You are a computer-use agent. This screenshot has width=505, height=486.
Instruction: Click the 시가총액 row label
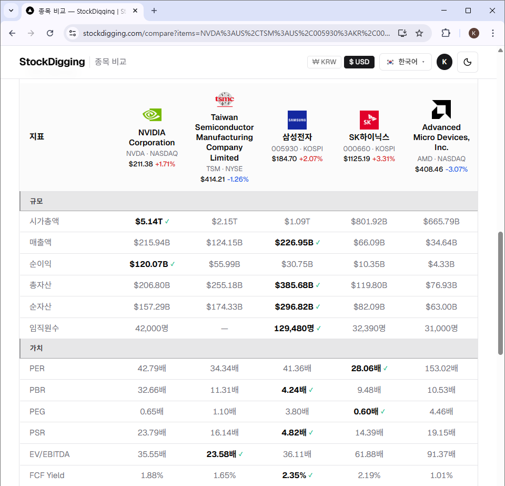44,221
